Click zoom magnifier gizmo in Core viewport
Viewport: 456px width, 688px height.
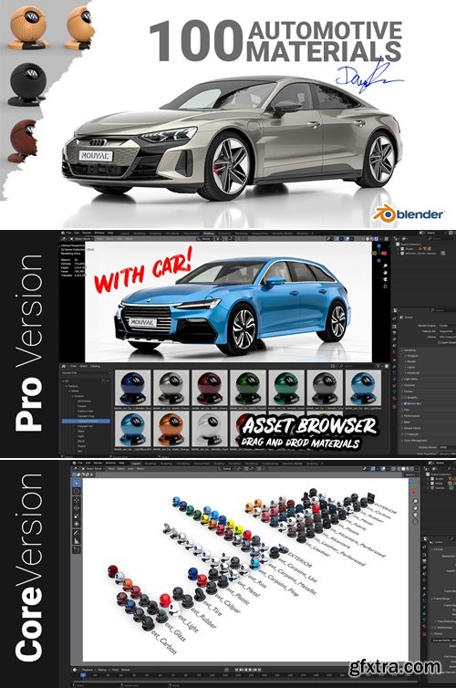[415, 501]
